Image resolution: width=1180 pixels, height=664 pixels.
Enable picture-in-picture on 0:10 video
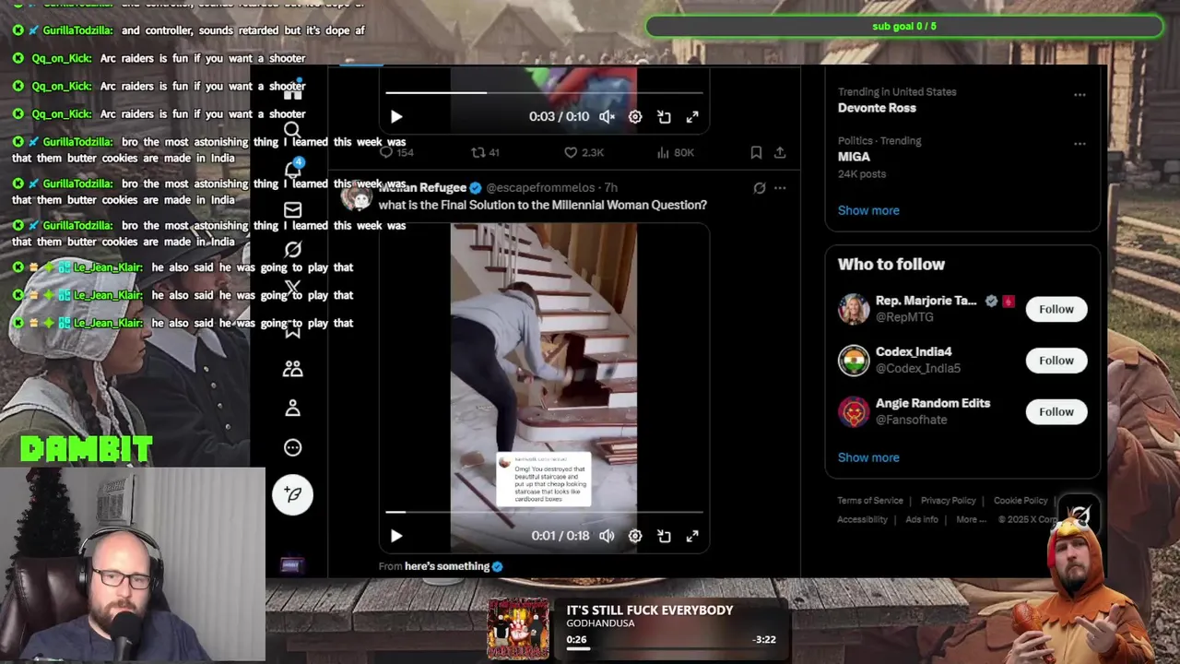664,117
